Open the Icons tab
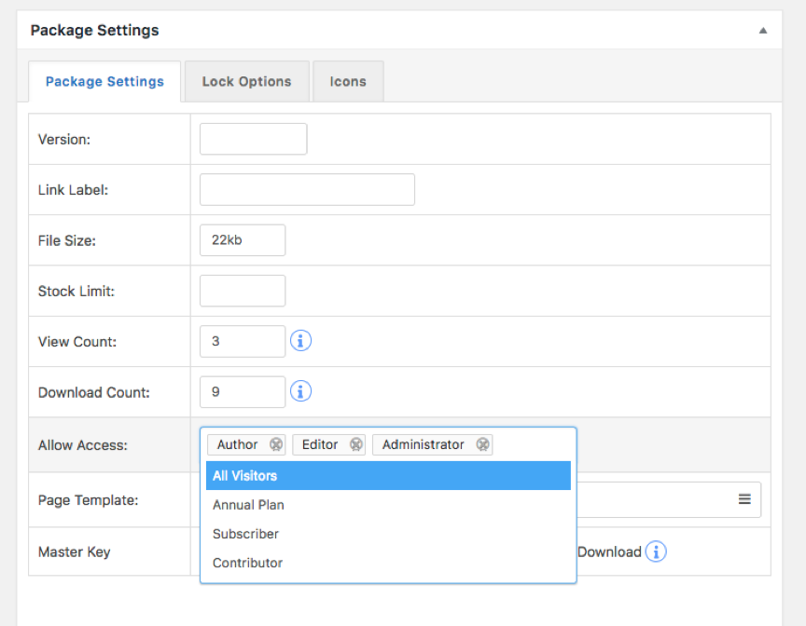806x626 pixels. point(347,82)
